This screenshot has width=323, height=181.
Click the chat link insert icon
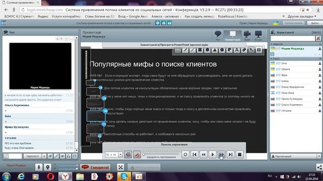click(56, 156)
